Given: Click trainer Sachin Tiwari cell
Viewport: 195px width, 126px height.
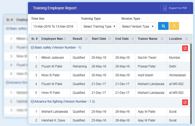Looking at the screenshot, I should pyautogui.click(x=151, y=58).
